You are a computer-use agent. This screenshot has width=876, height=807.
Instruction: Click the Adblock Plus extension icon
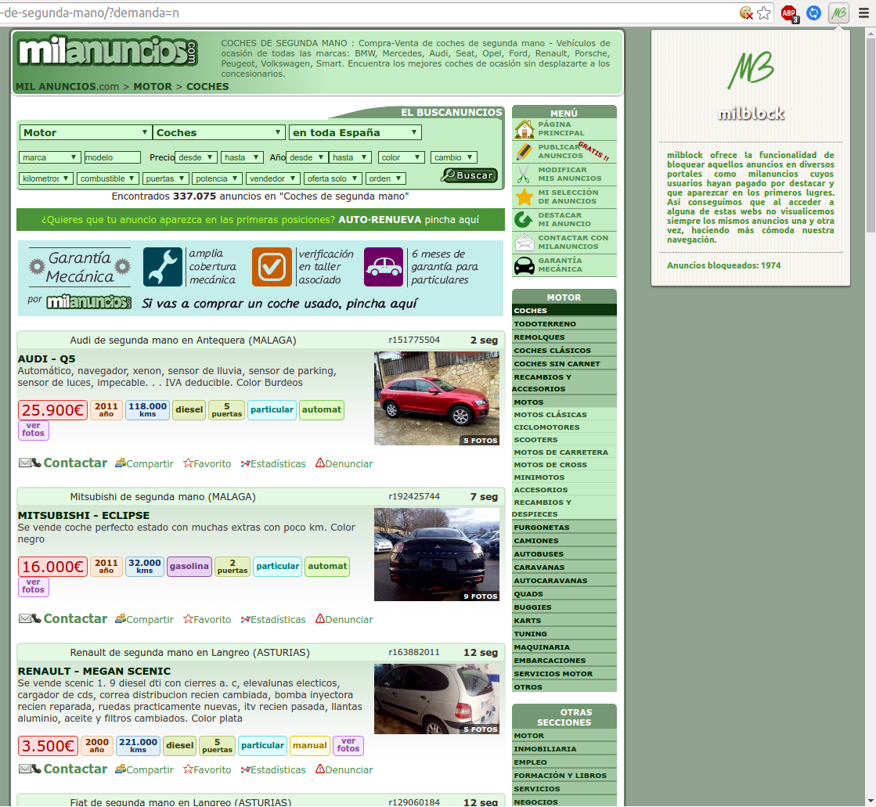[788, 13]
